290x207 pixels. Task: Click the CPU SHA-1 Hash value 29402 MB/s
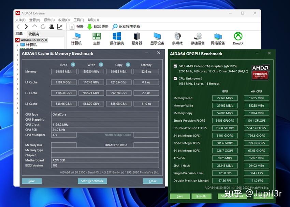point(256,166)
